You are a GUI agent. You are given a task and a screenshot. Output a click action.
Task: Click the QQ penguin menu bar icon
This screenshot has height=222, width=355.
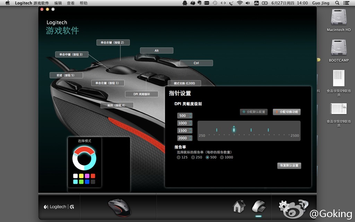click(x=185, y=3)
